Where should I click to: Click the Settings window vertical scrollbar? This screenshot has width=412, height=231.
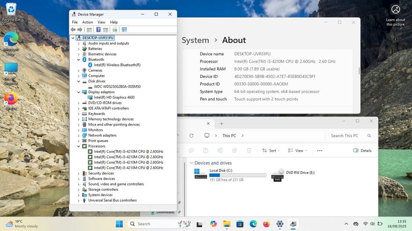pyautogui.click(x=359, y=71)
